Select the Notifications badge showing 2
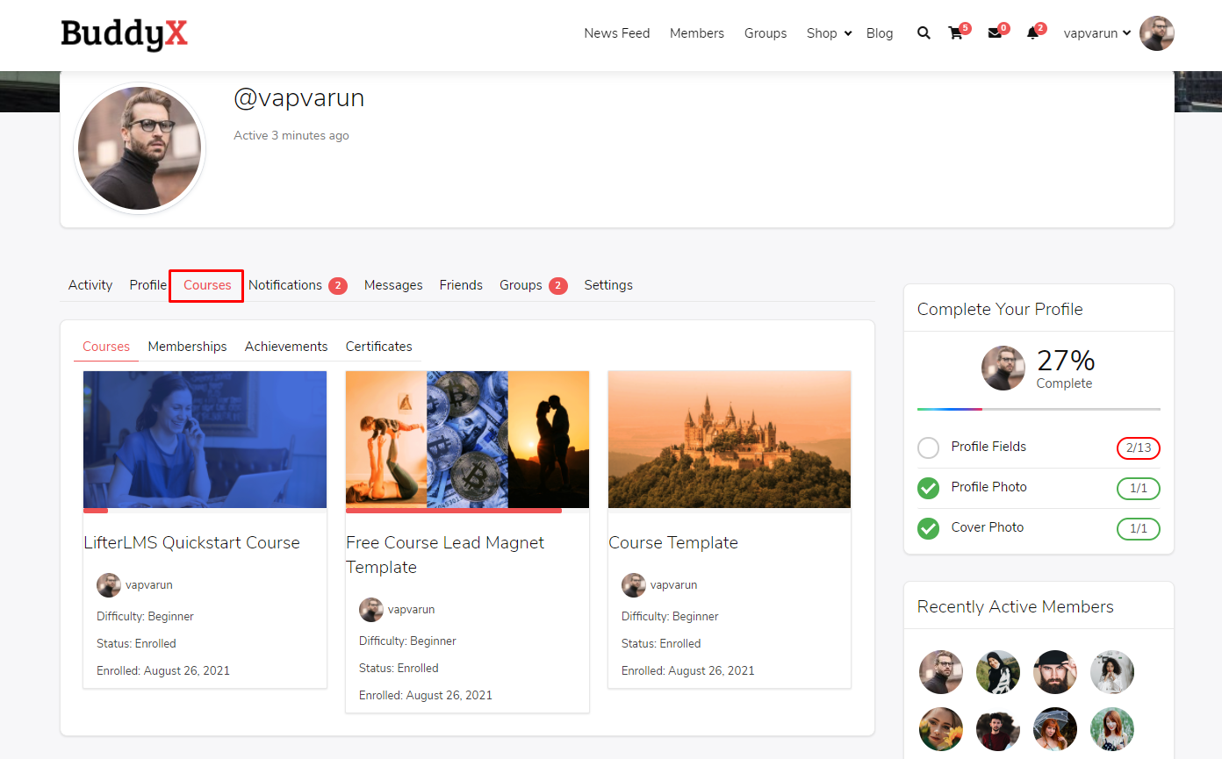Viewport: 1222px width, 759px height. point(338,285)
